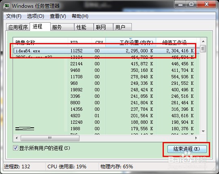The width and height of the screenshot is (219, 174).
Task: Switch to the 应用程序 tab
Action: 18,27
